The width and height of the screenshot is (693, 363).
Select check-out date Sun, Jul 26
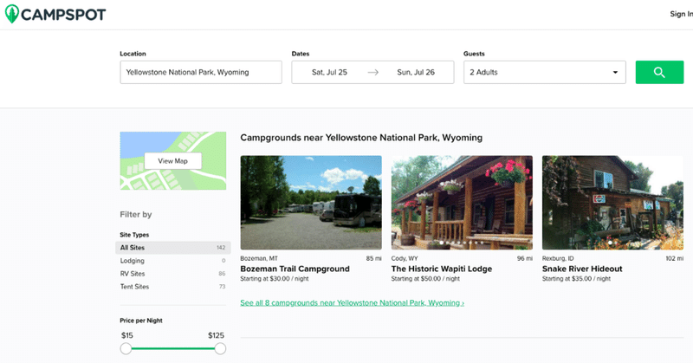click(x=416, y=72)
